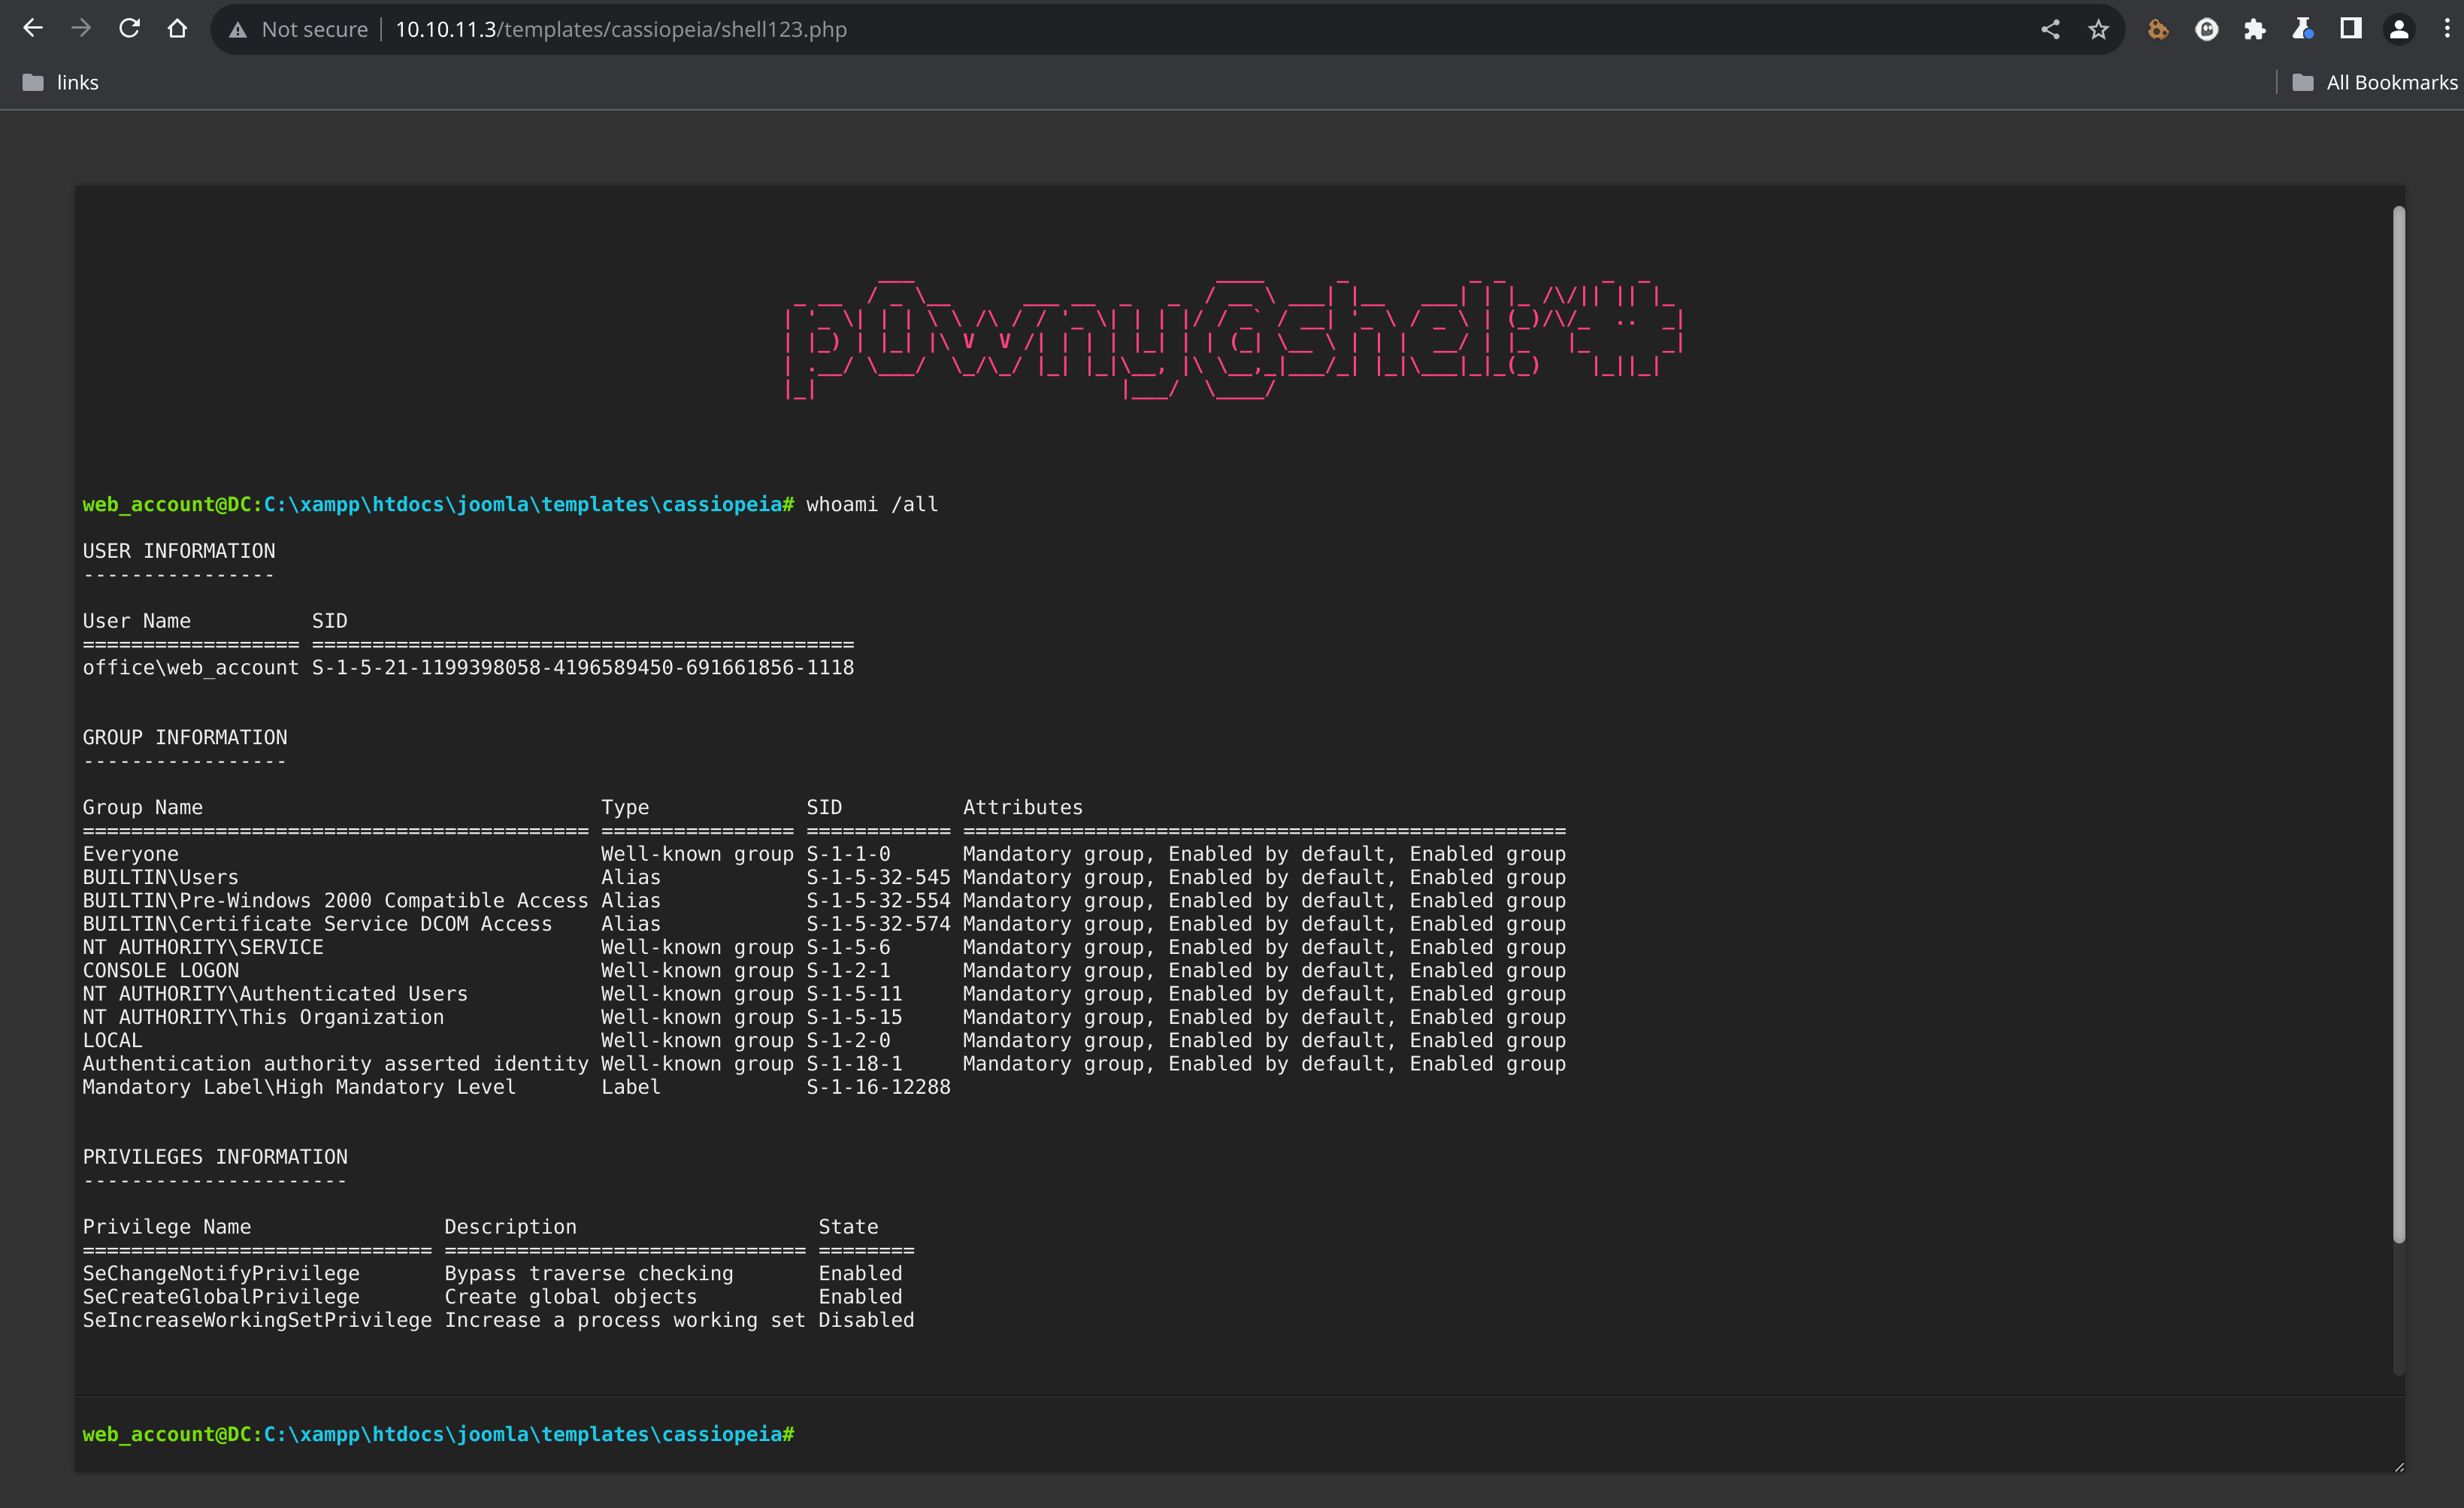Click the Not secure warning icon
Image resolution: width=2464 pixels, height=1508 pixels.
pyautogui.click(x=238, y=30)
